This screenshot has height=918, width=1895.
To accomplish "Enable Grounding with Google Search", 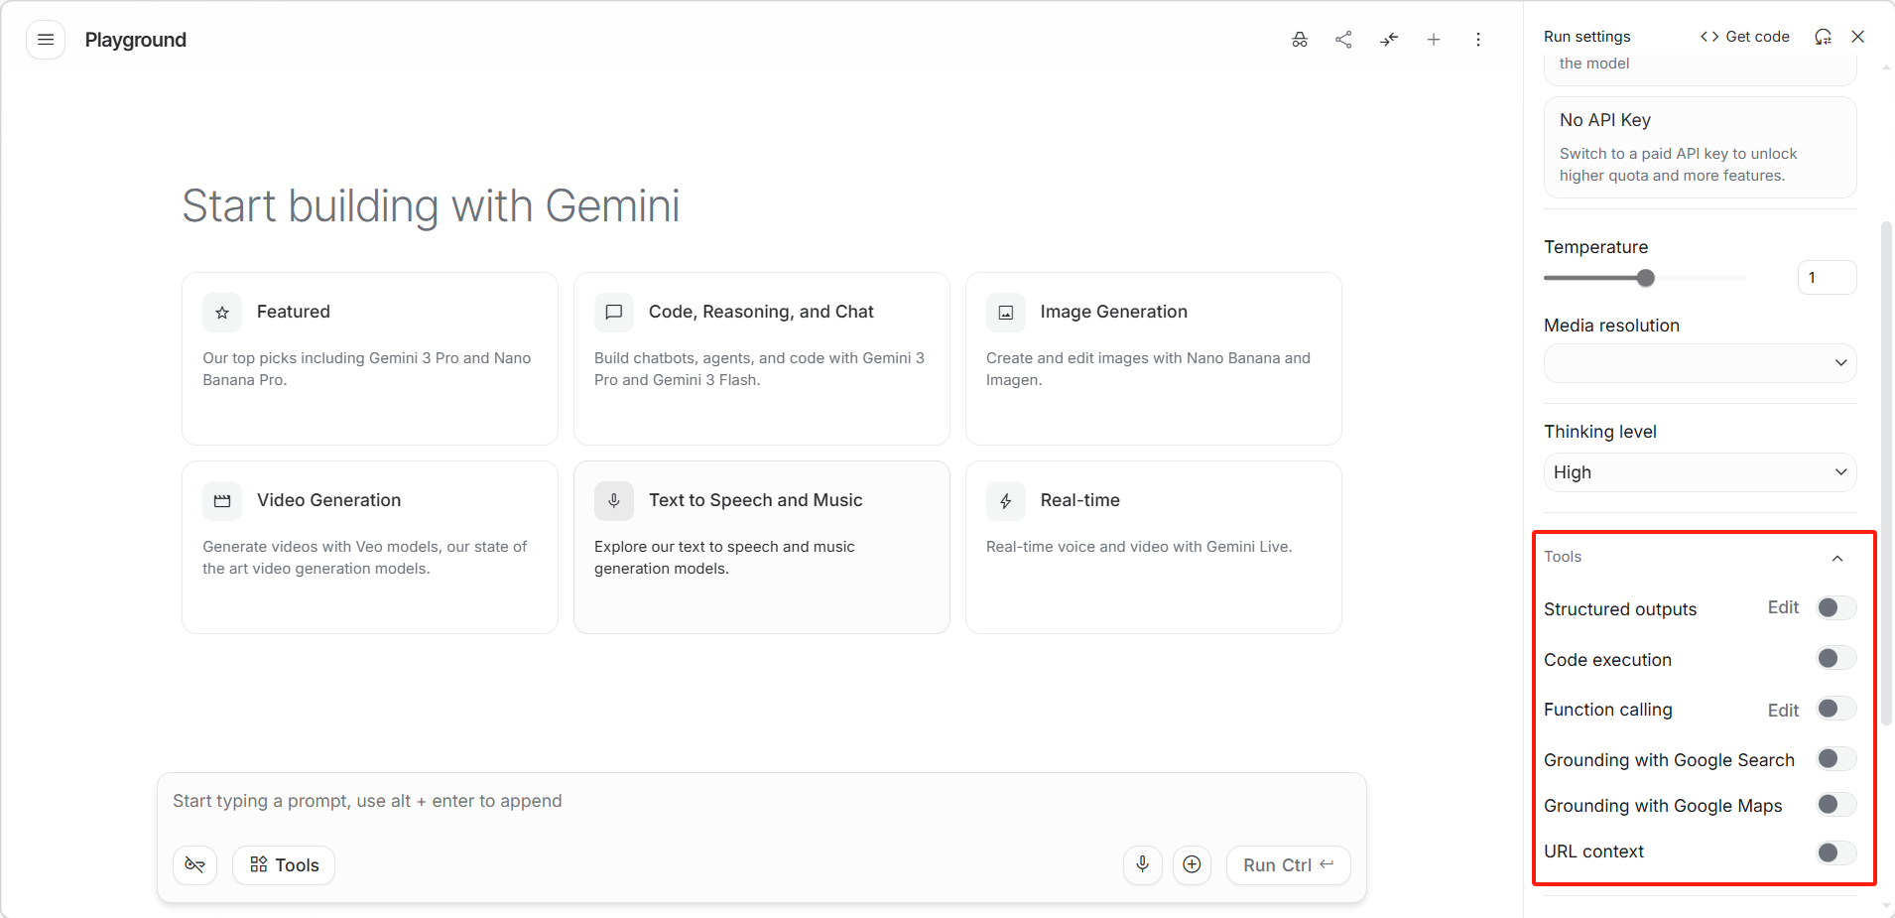I will coord(1836,759).
